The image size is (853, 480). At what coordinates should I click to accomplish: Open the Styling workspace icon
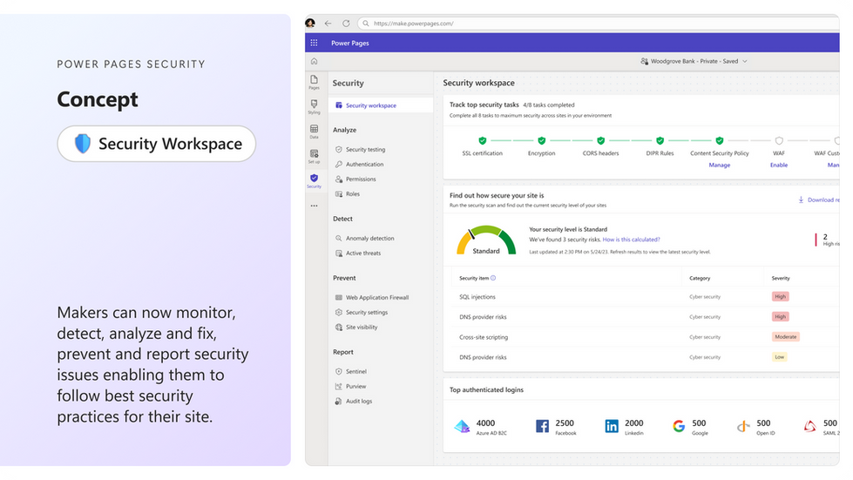(314, 106)
